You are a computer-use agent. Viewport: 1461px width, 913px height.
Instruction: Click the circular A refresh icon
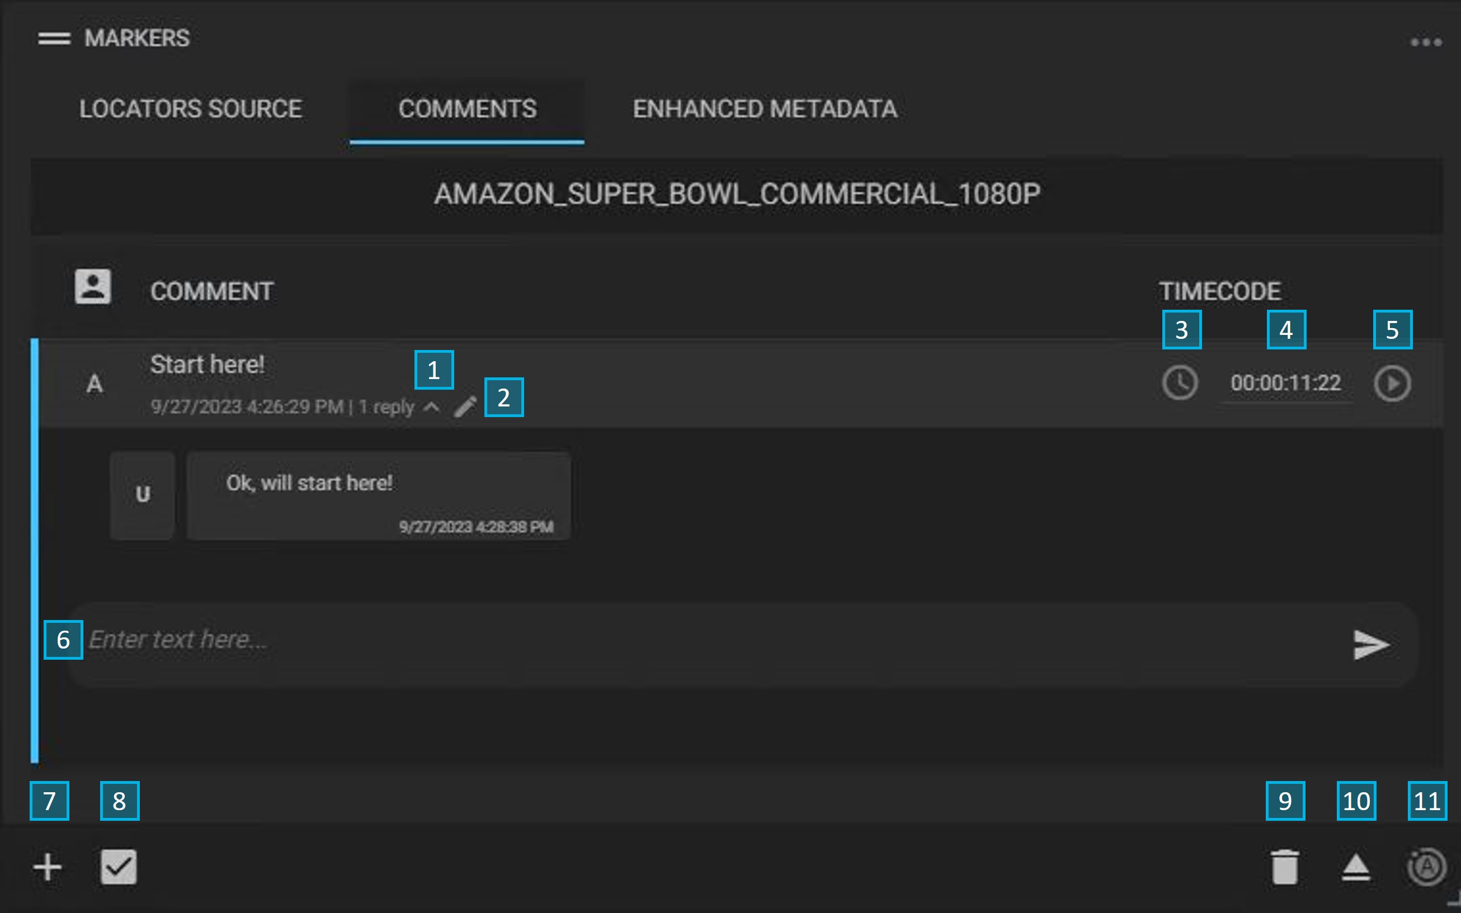(x=1426, y=868)
